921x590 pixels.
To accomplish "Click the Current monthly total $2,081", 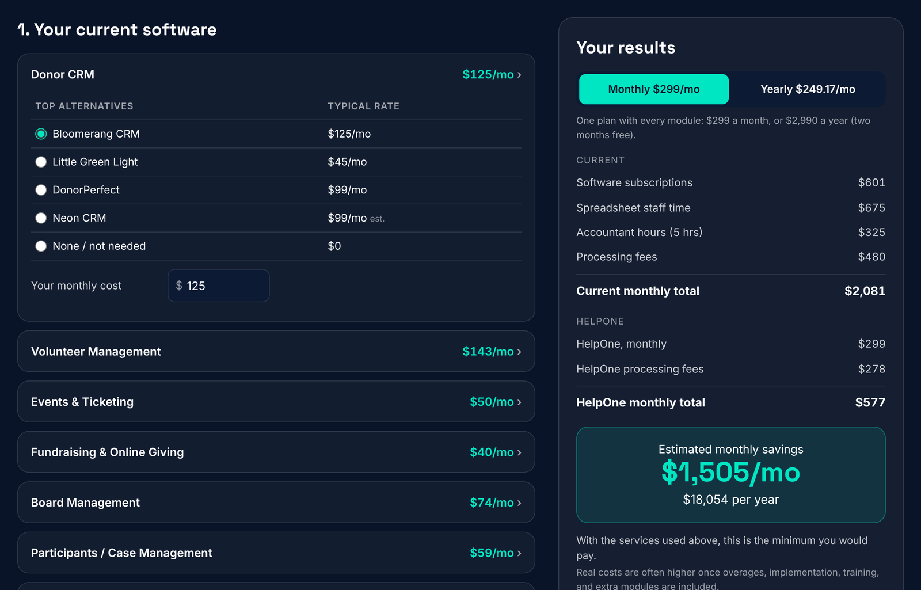I will click(x=865, y=291).
